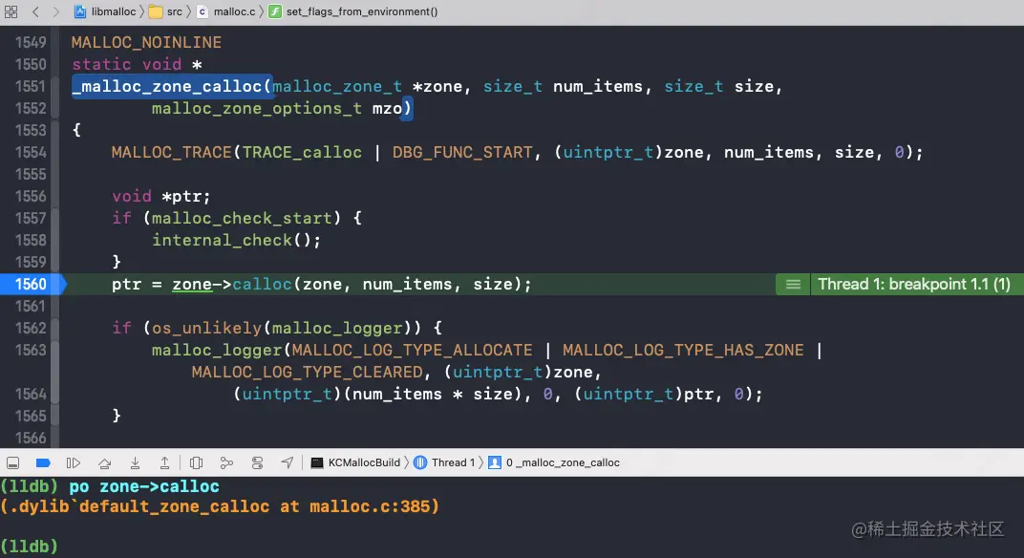Step out of current function
This screenshot has height=558, width=1024.
164,463
